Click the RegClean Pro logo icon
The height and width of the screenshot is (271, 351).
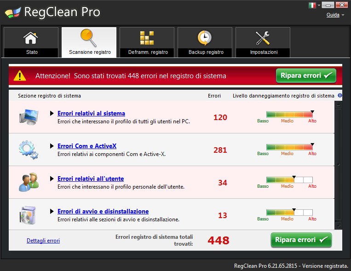[x=13, y=12]
